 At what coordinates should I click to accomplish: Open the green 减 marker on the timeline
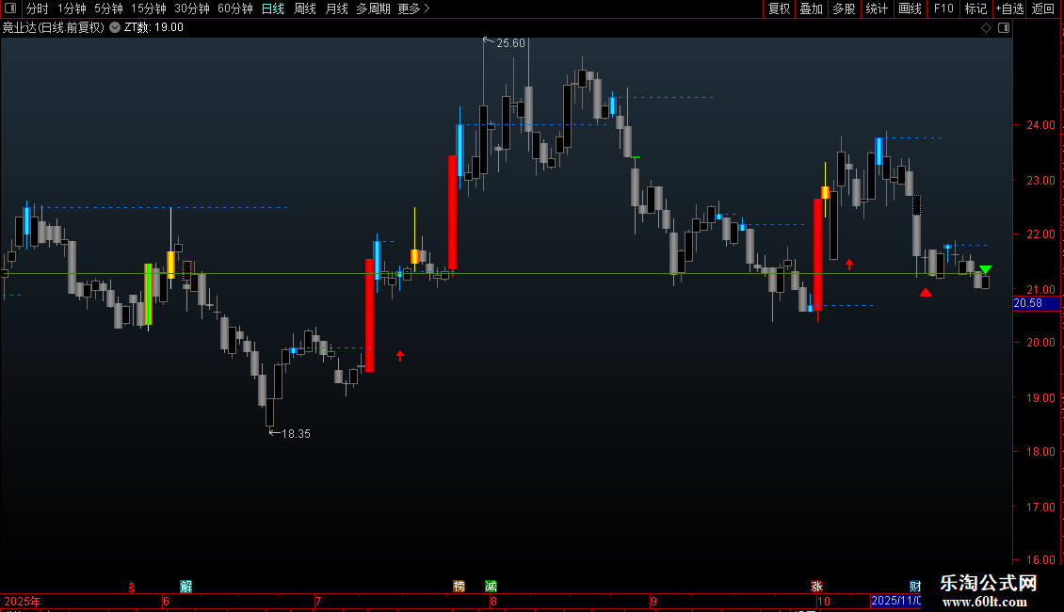[x=492, y=587]
